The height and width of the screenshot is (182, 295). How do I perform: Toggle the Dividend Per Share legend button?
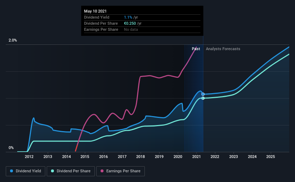pyautogui.click(x=71, y=171)
